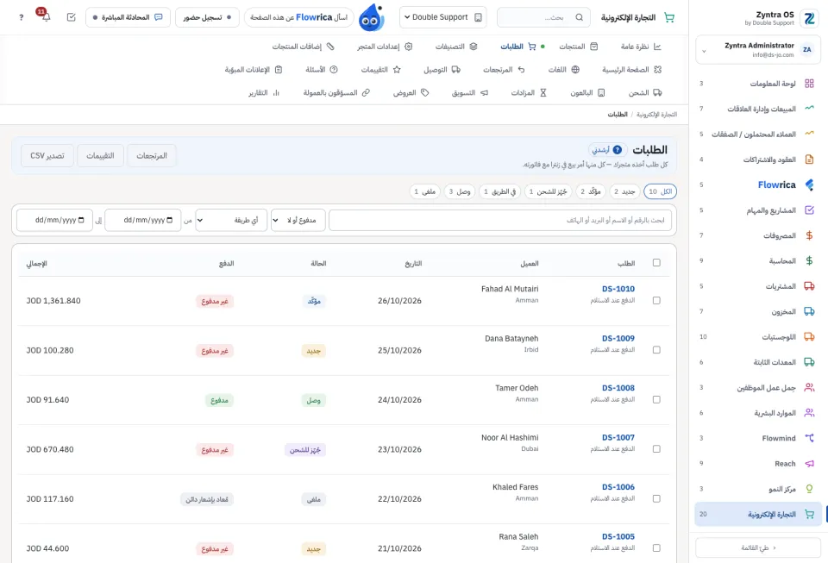The width and height of the screenshot is (828, 563).
Task: Click the جمل عمل الموظفين people icon
Action: [809, 387]
